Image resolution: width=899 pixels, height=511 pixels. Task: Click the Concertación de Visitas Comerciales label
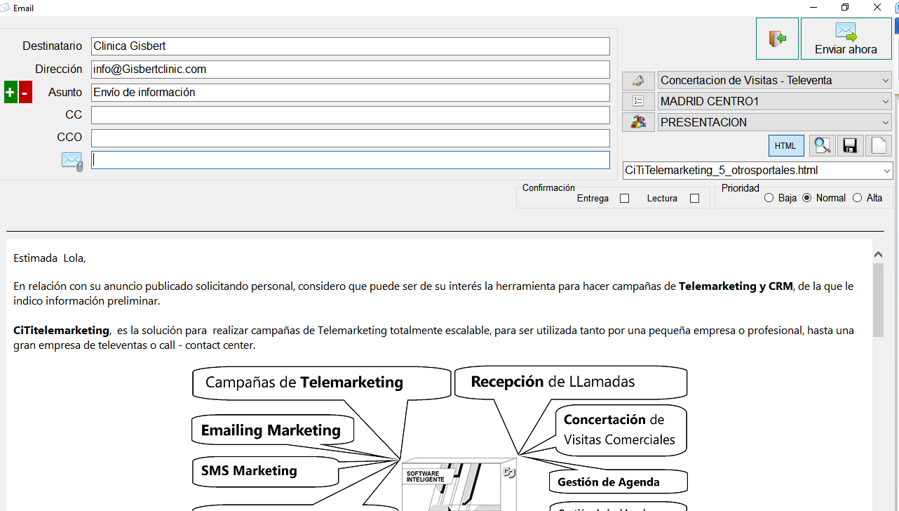click(619, 430)
